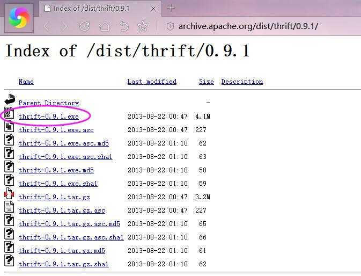
Task: Click unknown-file icon beside thrift-0.9.1.exe.md5
Action: point(9,166)
